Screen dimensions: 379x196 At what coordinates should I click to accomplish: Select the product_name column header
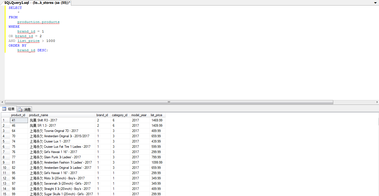click(62, 115)
